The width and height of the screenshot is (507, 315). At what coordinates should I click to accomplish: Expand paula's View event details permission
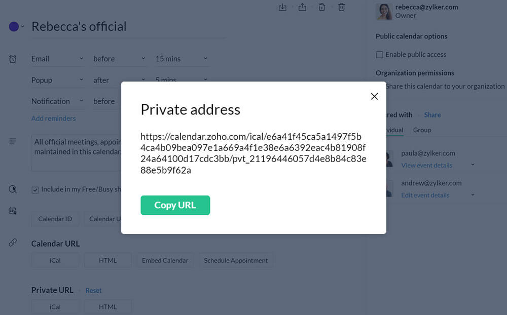pos(473,165)
